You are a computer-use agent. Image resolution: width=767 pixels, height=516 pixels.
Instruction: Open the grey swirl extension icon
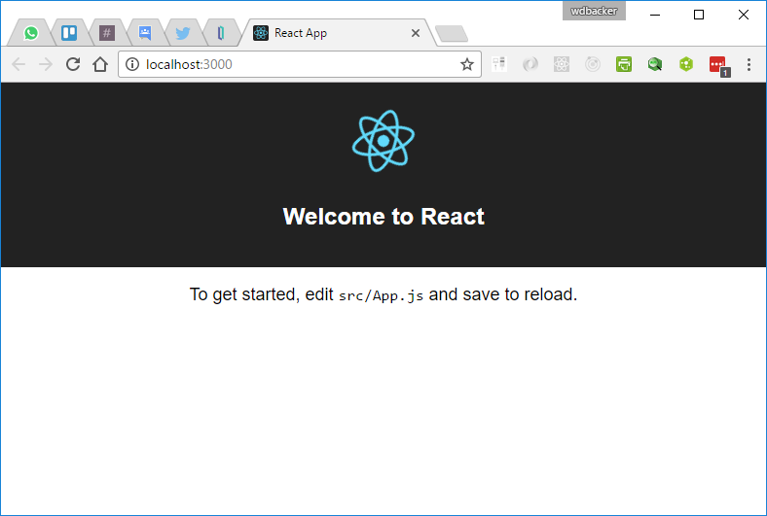click(530, 64)
